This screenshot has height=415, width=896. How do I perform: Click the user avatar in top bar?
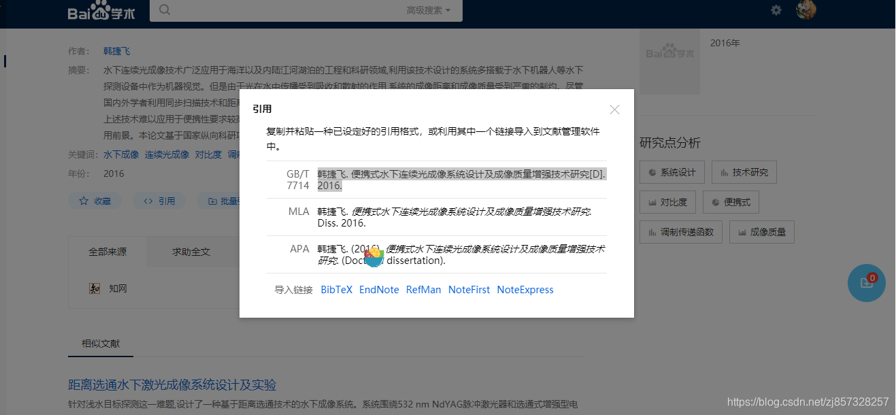pos(806,10)
